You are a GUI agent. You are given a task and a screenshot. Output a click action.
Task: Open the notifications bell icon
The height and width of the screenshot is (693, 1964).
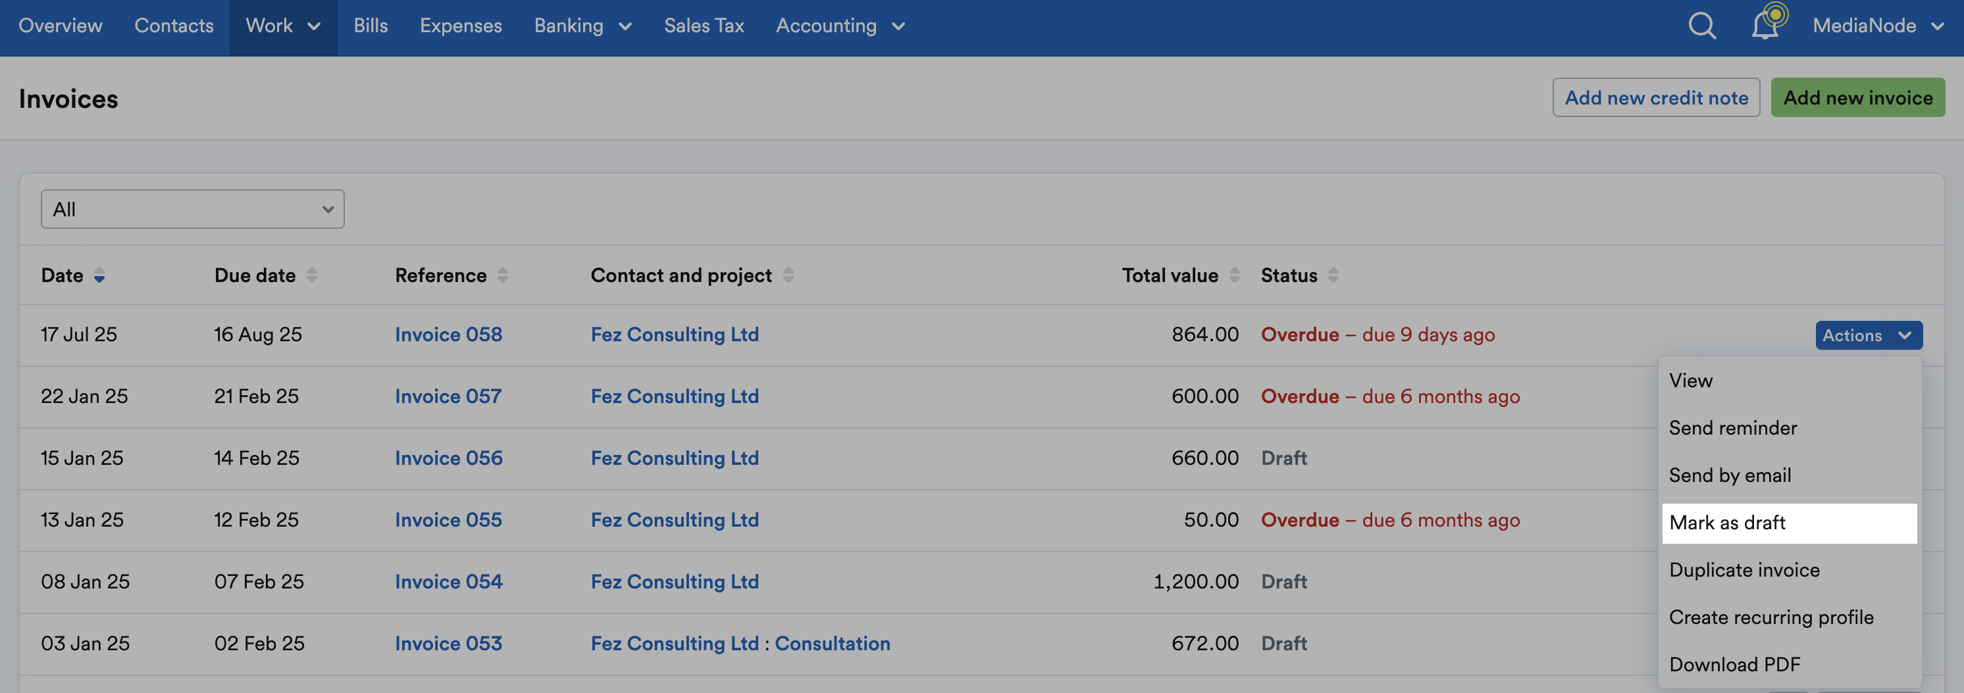tap(1767, 24)
